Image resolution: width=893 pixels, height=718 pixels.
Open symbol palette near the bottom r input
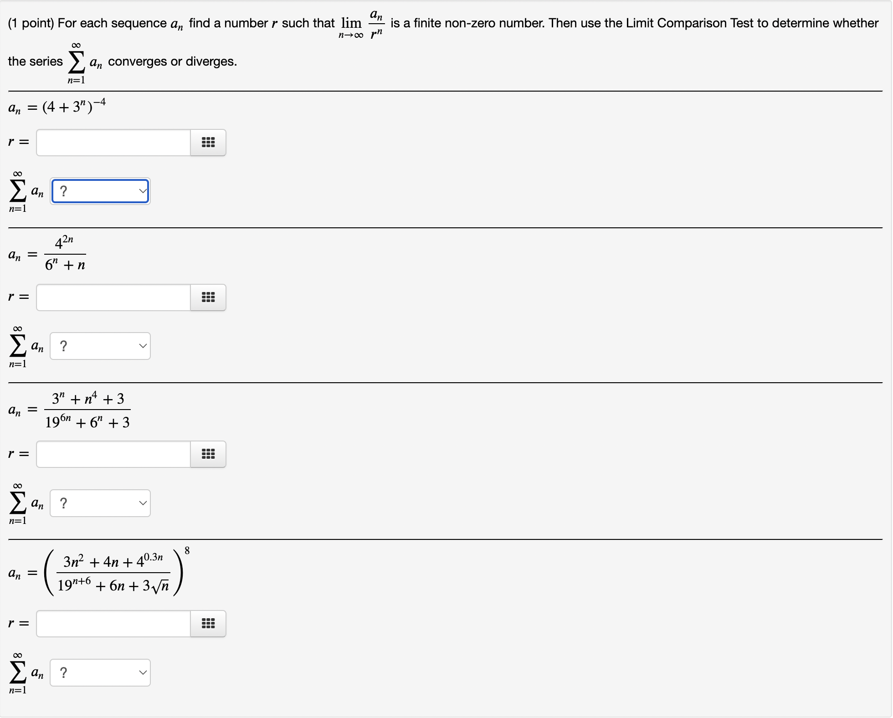point(208,624)
